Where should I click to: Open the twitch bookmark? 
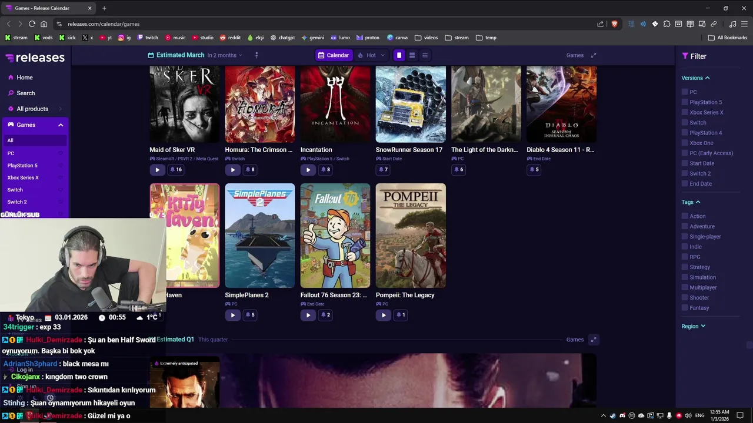coord(147,38)
